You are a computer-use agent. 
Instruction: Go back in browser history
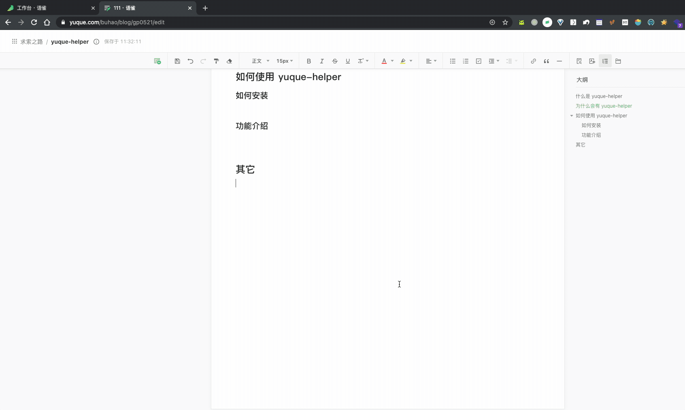click(x=8, y=22)
